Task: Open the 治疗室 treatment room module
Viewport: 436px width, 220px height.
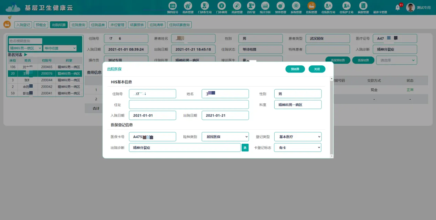Action: 251,7
